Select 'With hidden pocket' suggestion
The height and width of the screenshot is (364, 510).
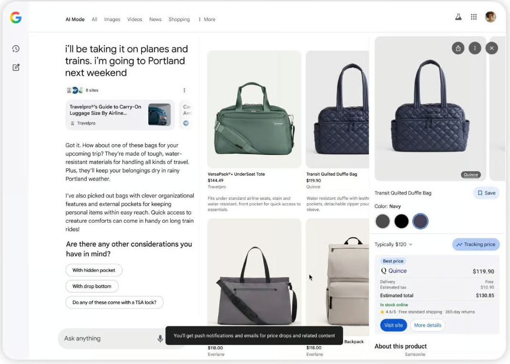94,270
